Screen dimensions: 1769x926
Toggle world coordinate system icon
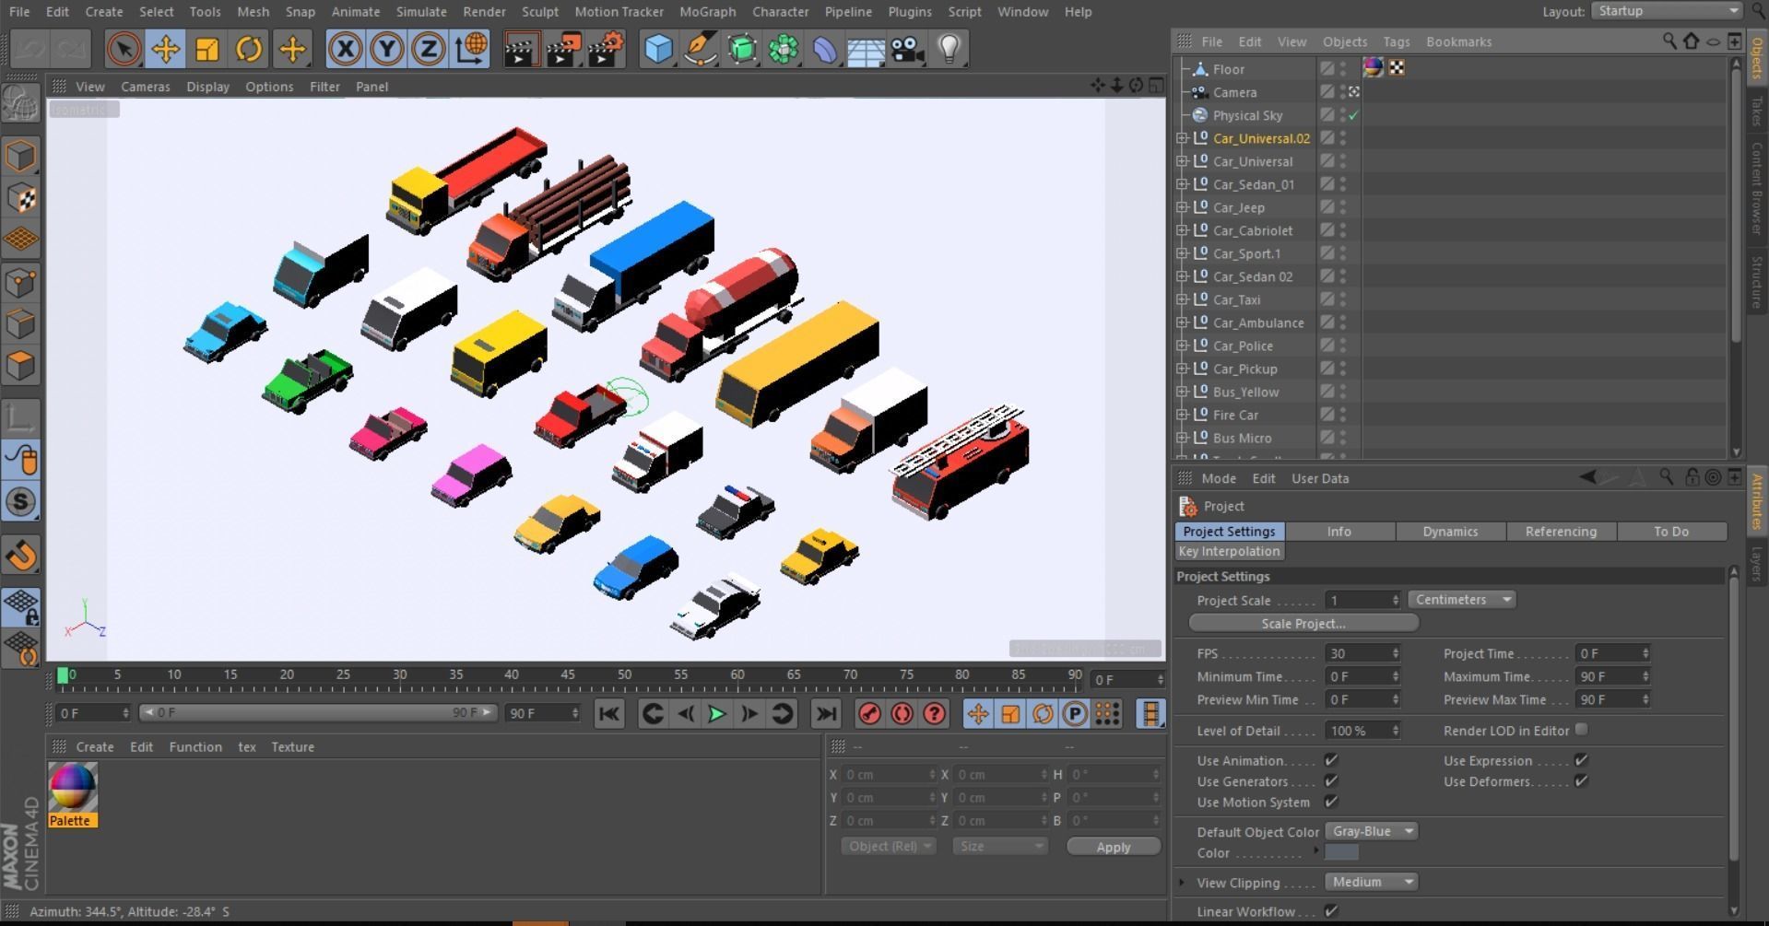pos(470,49)
